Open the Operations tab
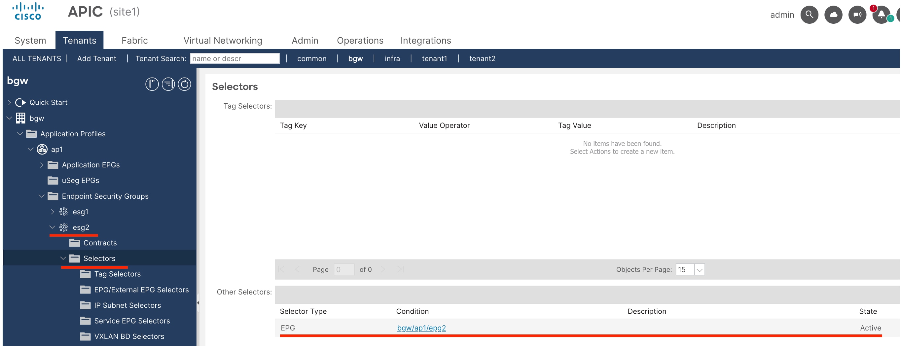This screenshot has width=901, height=346. [360, 41]
